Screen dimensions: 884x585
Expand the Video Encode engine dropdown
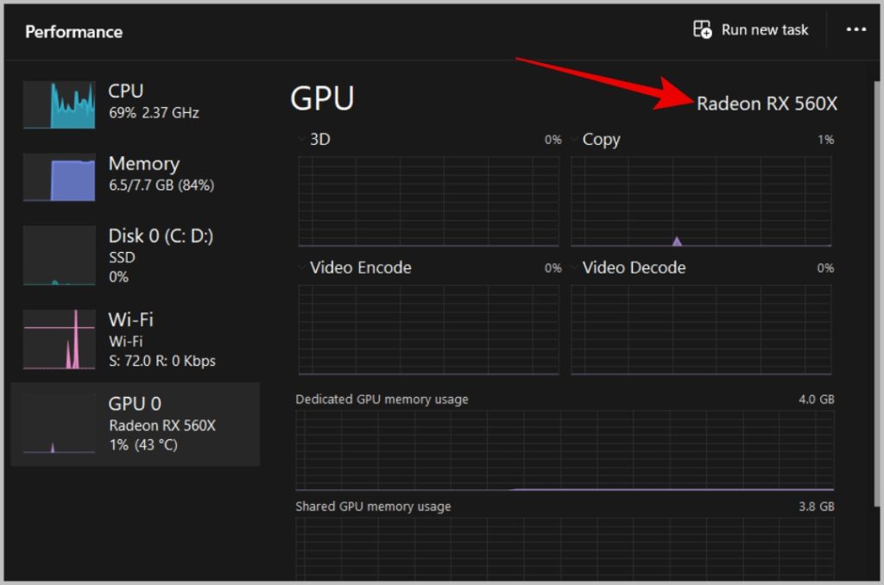tap(301, 267)
